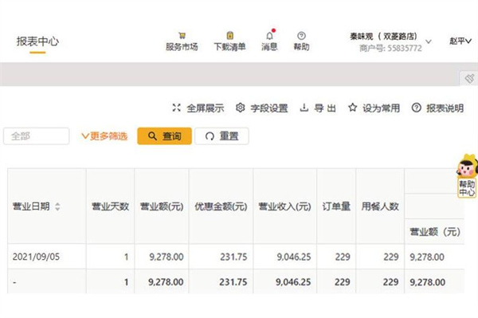Select the 报表中心 tab
The image size is (478, 318).
pos(37,41)
